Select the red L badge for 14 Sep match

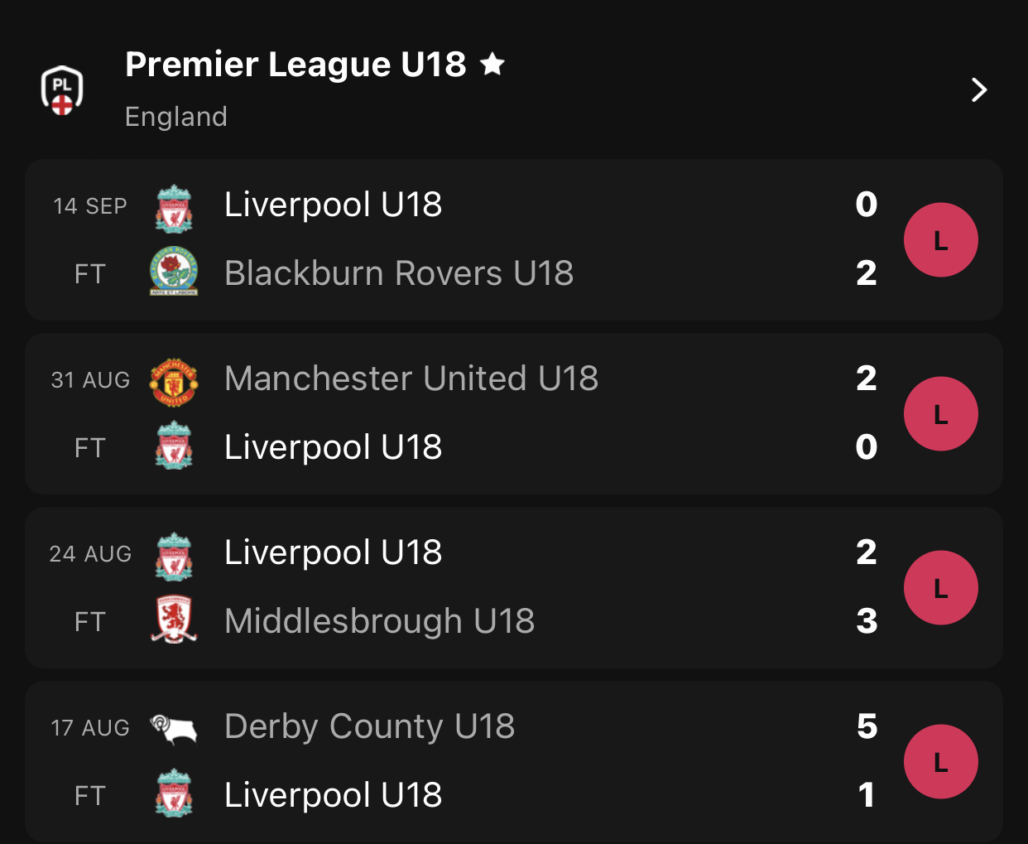pyautogui.click(x=941, y=240)
